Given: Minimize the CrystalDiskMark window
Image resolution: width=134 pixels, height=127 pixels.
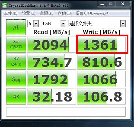Looking at the screenshot, I should tap(102, 4).
